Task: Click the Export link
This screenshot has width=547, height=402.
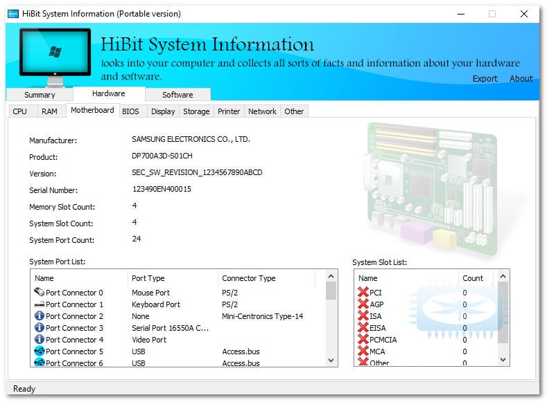Action: [485, 79]
